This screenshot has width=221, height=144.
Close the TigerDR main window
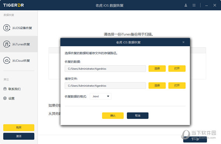tap(215, 5)
